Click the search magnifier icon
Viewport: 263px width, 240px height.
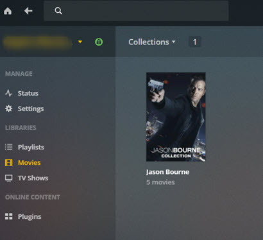[58, 11]
